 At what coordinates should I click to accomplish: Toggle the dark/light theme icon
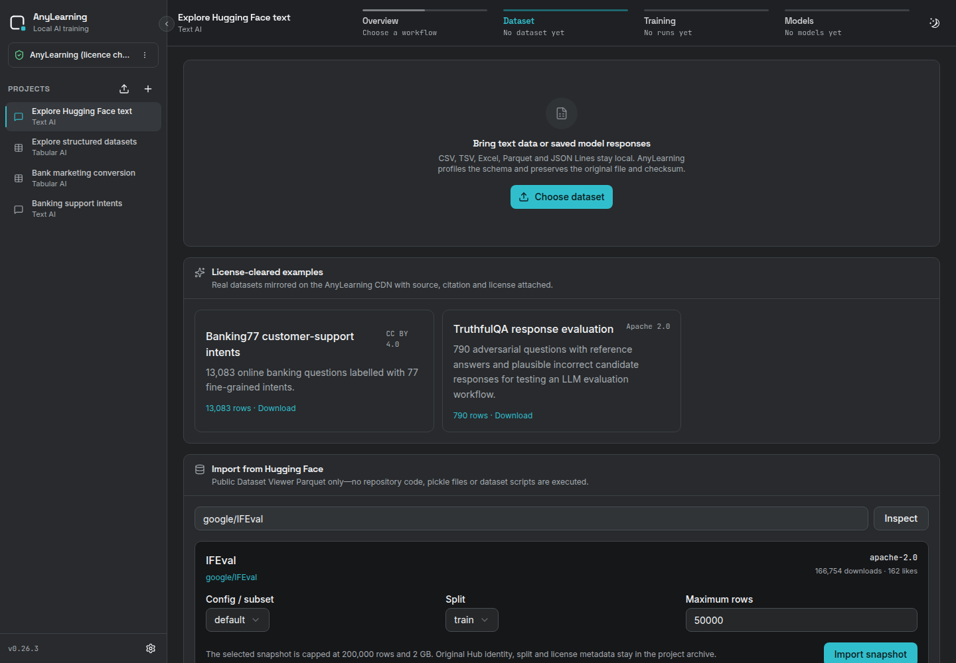point(934,23)
